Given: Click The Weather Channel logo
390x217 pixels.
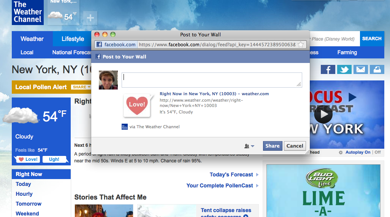Looking at the screenshot, I should tap(27, 13).
